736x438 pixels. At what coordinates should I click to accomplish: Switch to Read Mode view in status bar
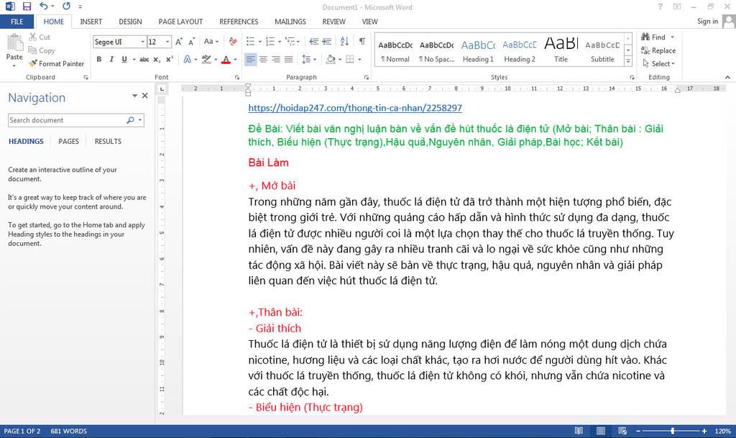tap(579, 431)
